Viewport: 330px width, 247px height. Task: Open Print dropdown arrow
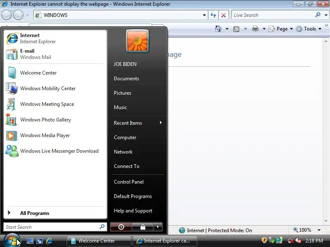(264, 29)
